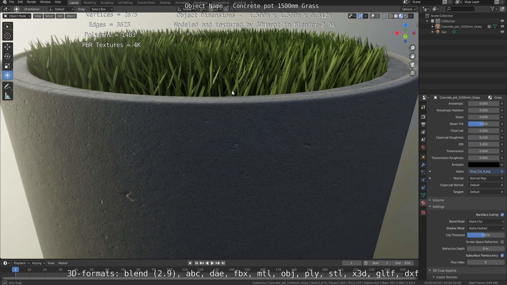Switch to rendered viewport shading
The height and width of the screenshot is (285, 507).
pos(406,16)
